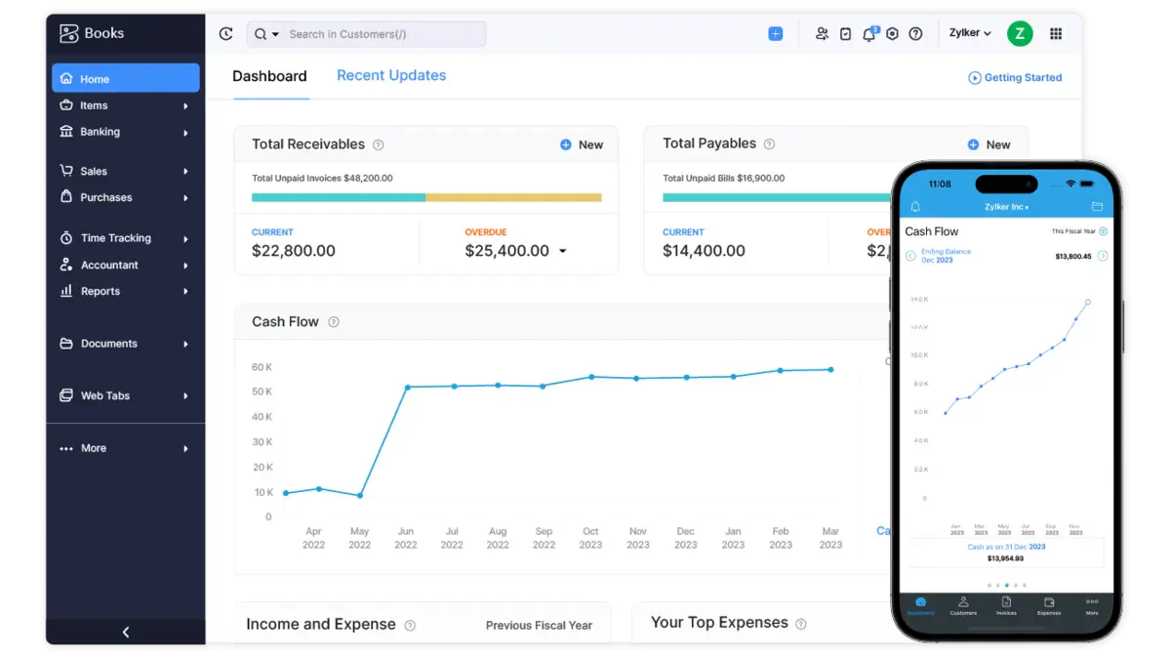Open the overdue $25,400.00 dropdown arrow
The width and height of the screenshot is (1171, 659).
[x=562, y=251]
